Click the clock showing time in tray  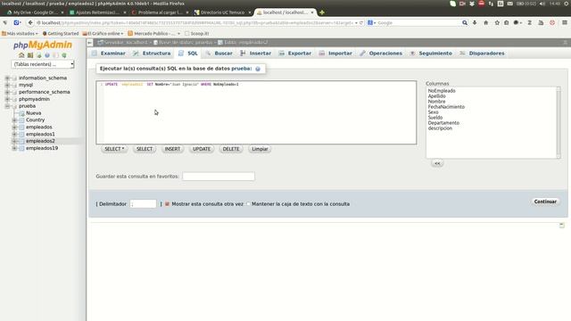[x=555, y=4]
